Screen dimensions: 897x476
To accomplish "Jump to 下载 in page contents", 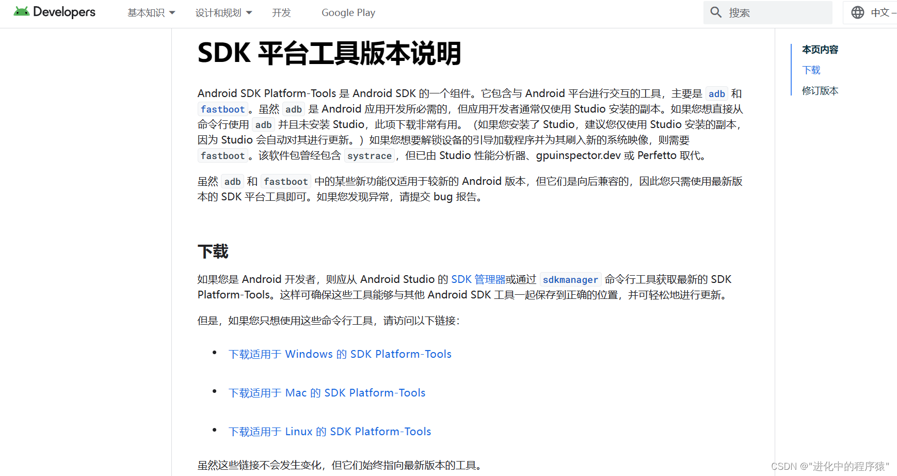I will point(811,70).
